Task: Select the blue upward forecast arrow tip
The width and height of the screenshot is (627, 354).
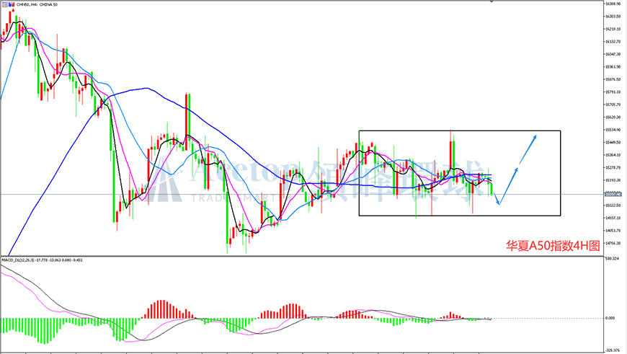Action: pos(534,137)
